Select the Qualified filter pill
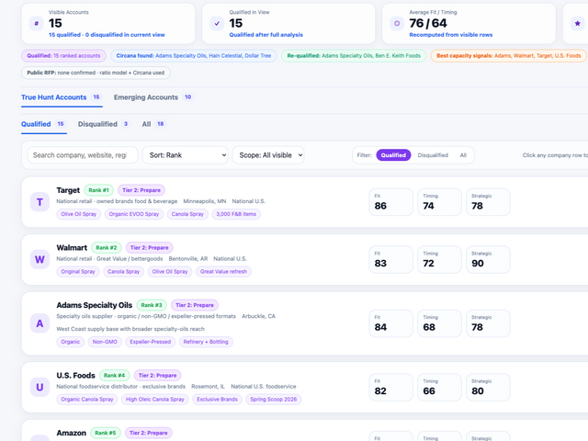The image size is (588, 441). (393, 155)
